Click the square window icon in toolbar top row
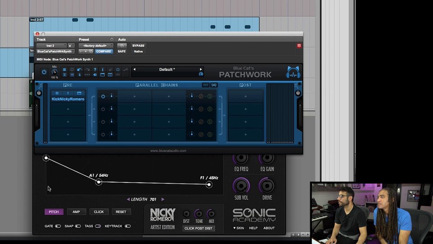433x244 pixels. coord(118,70)
